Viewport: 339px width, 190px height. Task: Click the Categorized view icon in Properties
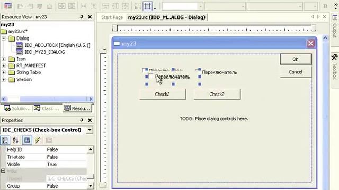point(5,140)
